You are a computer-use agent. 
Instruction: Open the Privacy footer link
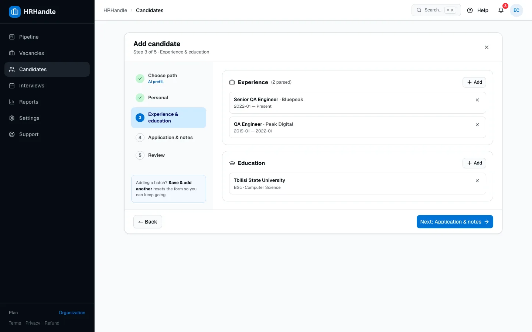[33, 323]
